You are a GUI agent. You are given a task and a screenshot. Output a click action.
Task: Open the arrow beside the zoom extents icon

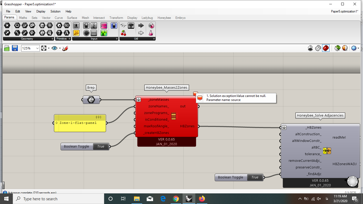[49, 48]
